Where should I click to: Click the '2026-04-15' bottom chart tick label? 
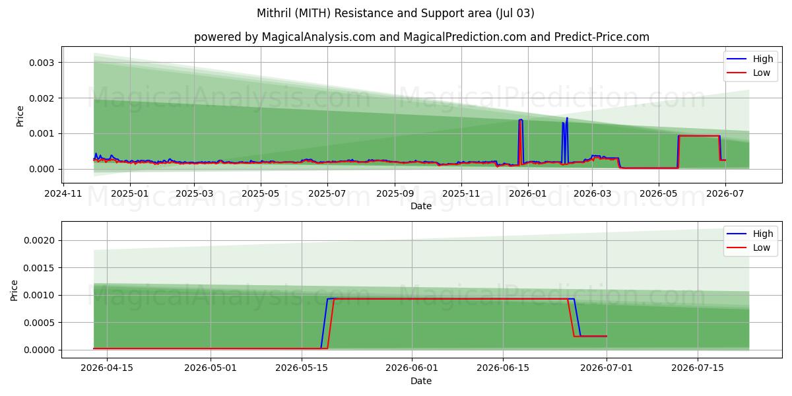[106, 368]
